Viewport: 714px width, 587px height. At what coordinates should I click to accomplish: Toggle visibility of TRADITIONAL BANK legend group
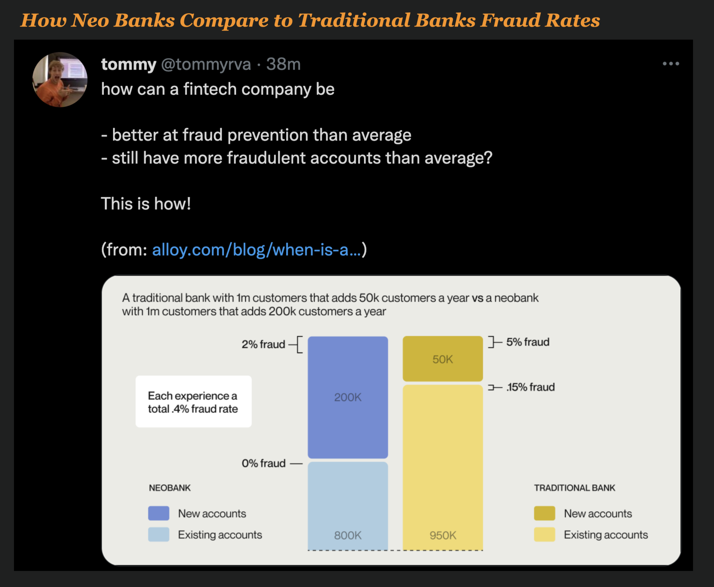pyautogui.click(x=575, y=488)
